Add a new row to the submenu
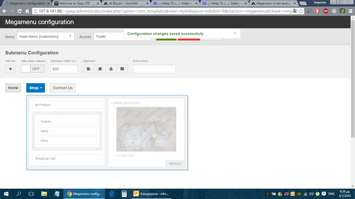Screen dimensions: 355x199 coord(10,69)
